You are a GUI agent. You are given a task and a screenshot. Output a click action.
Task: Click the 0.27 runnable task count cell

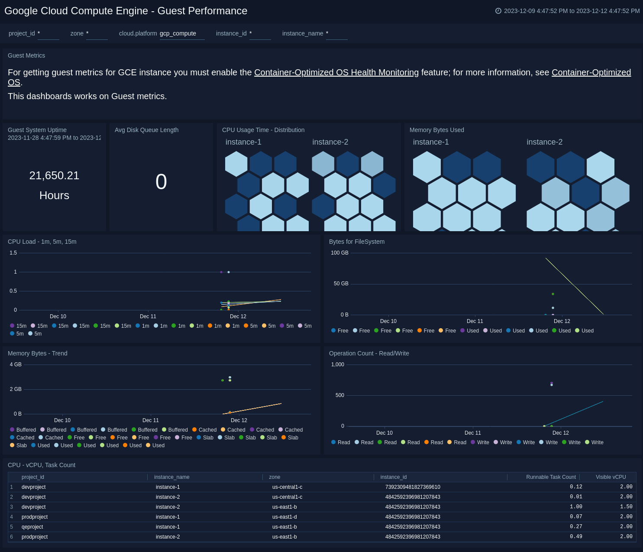coord(576,527)
